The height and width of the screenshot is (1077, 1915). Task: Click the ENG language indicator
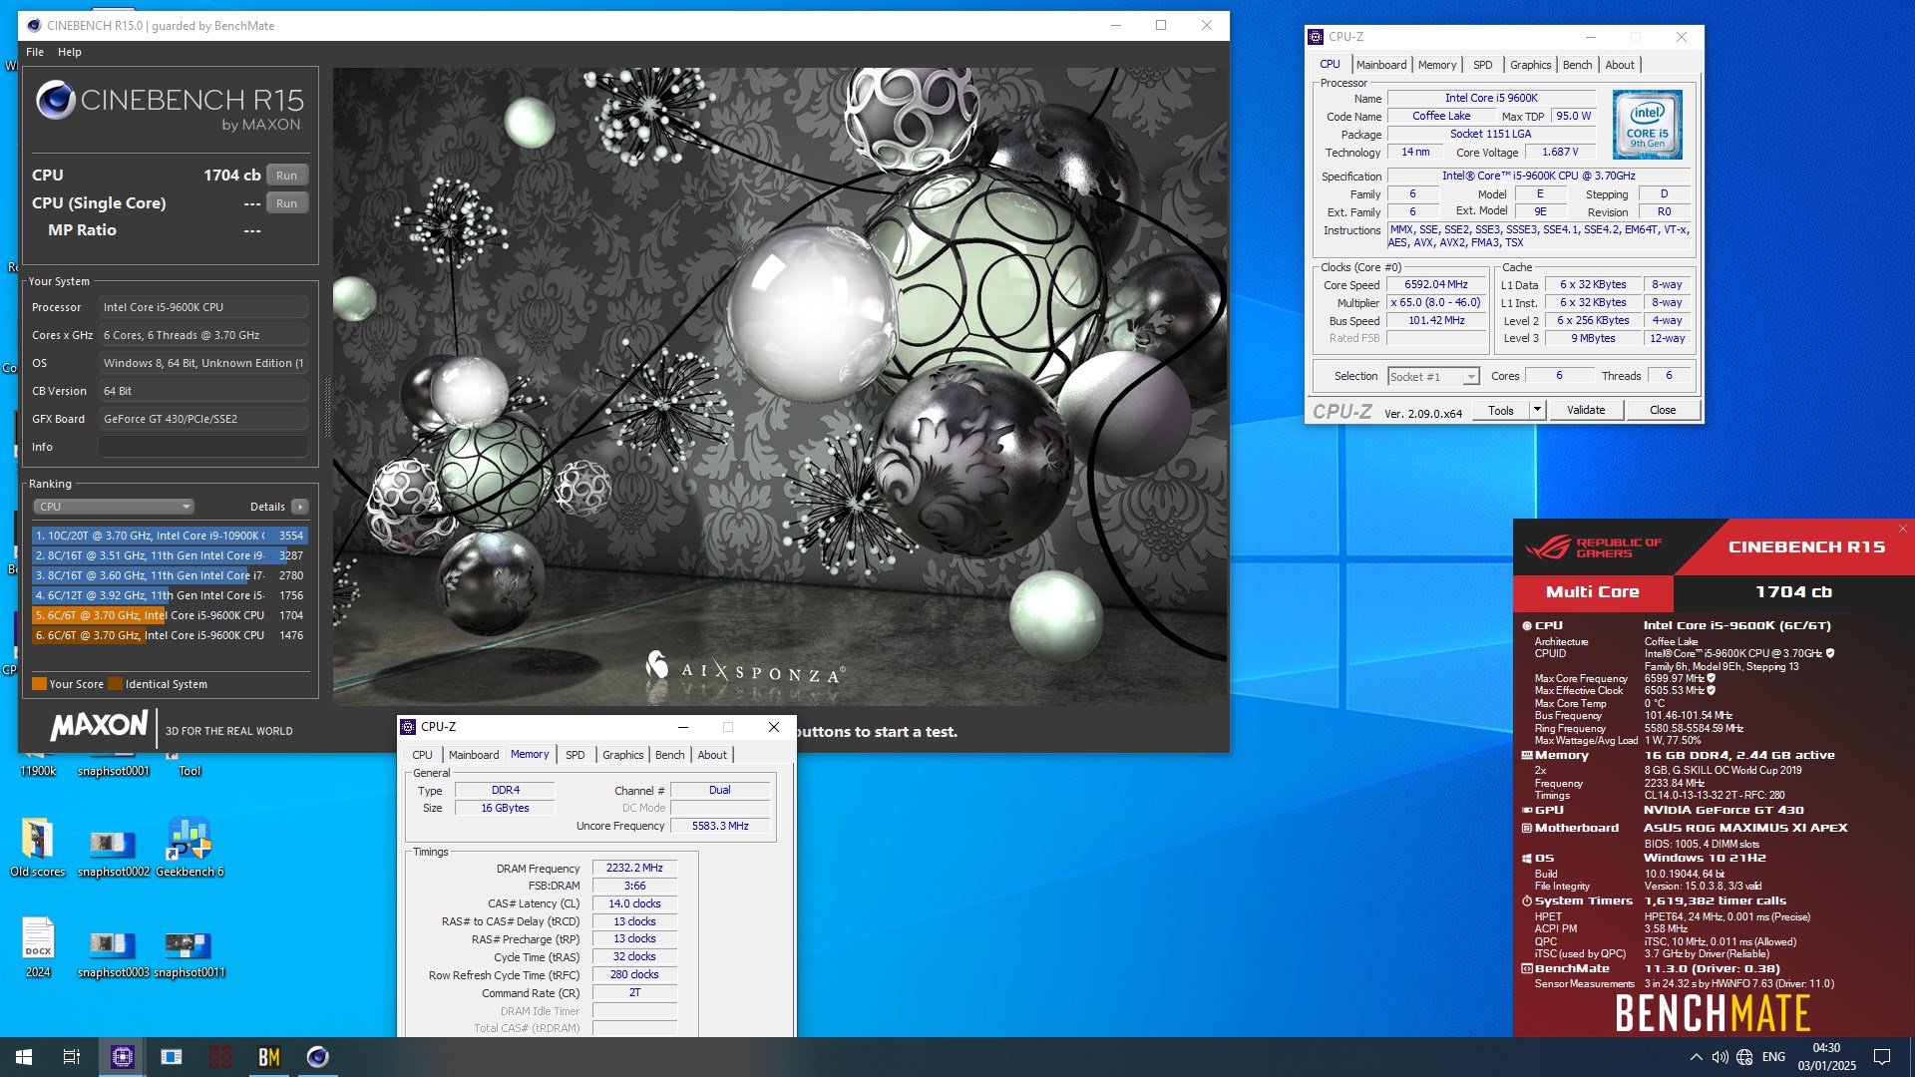tap(1773, 1057)
